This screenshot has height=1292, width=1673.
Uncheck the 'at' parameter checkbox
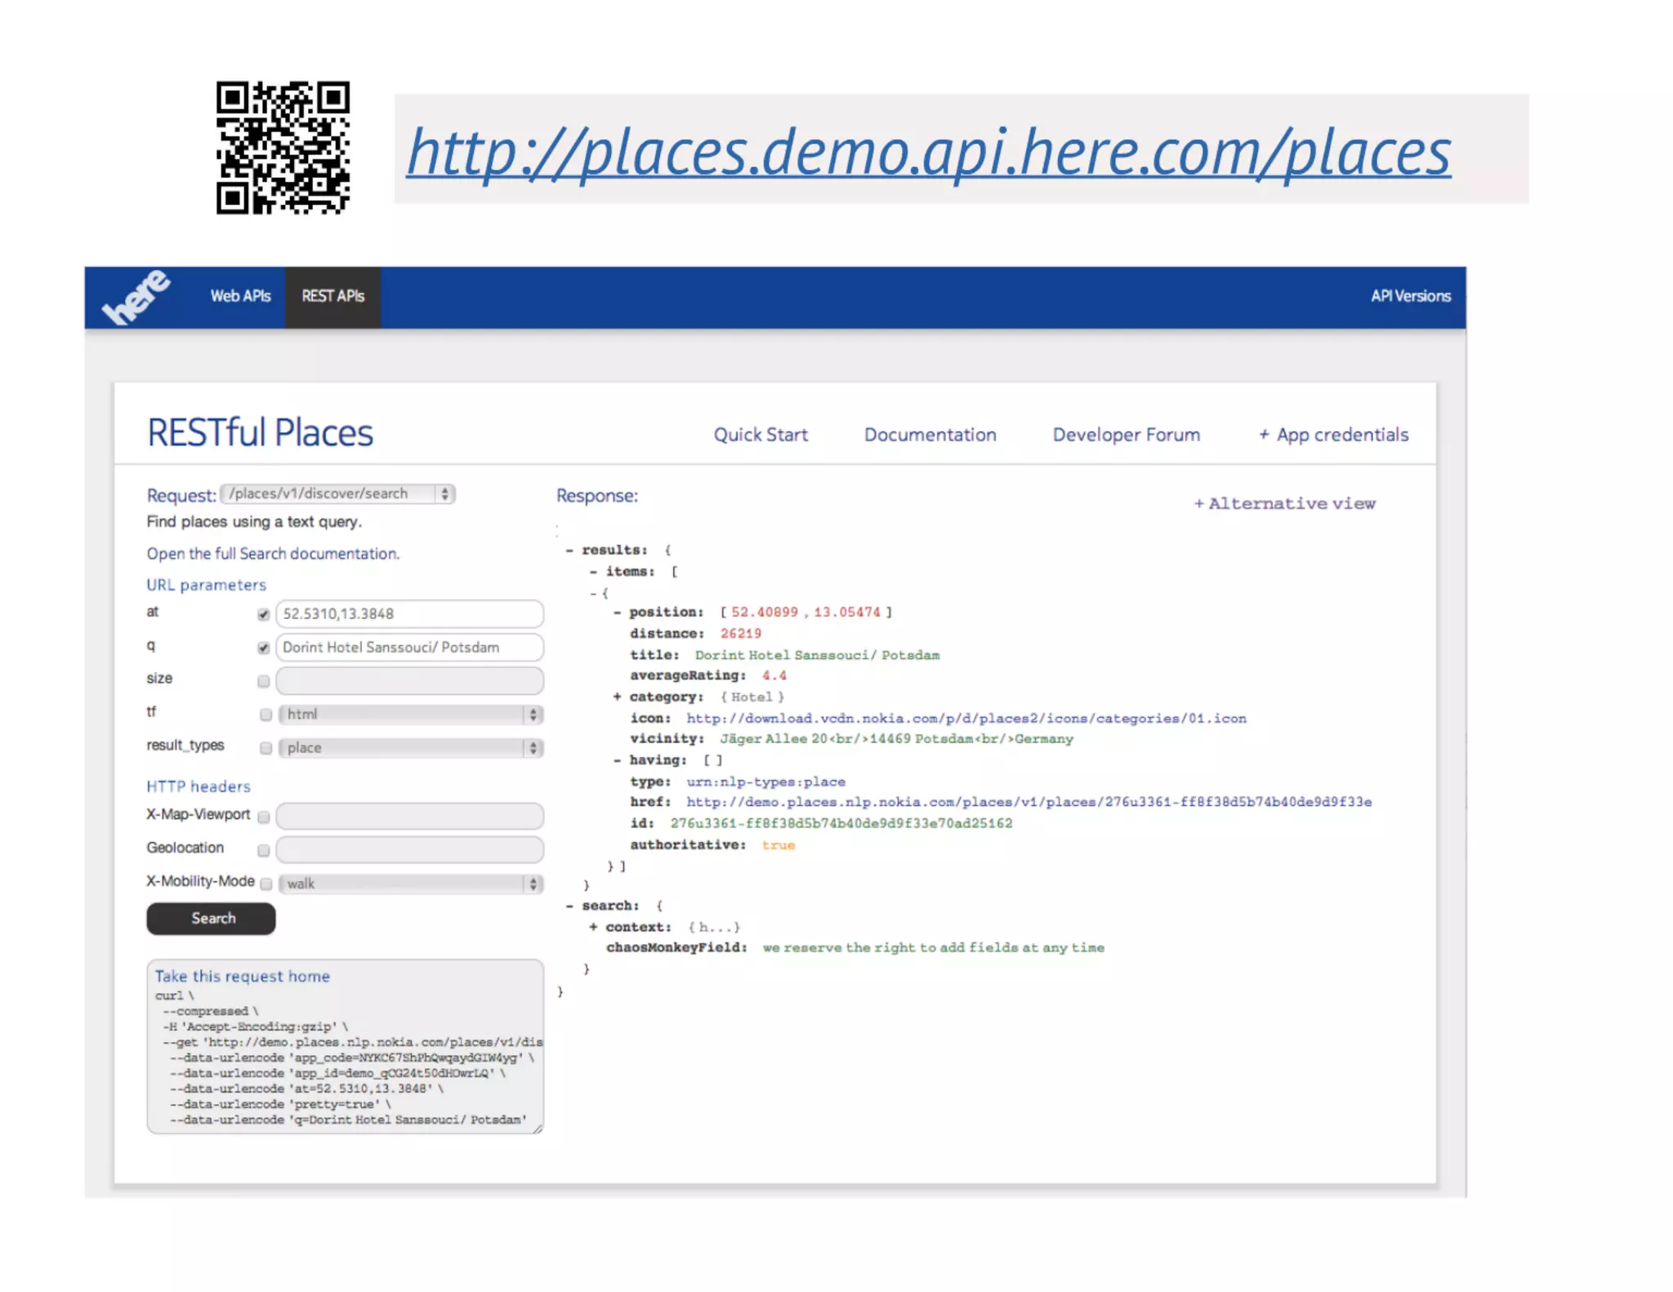(x=263, y=614)
